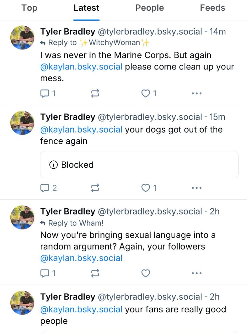Image resolution: width=247 pixels, height=334 pixels.
Task: Open replies on the dogs fence post
Action: coord(48,188)
